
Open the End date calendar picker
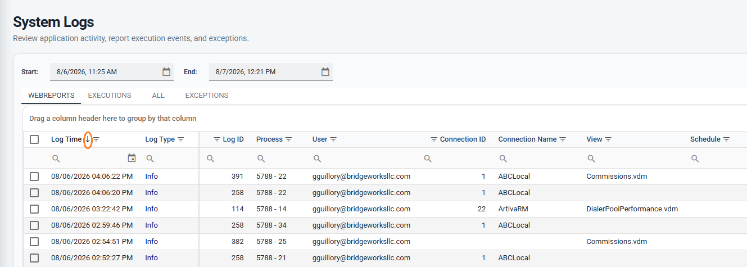click(325, 72)
